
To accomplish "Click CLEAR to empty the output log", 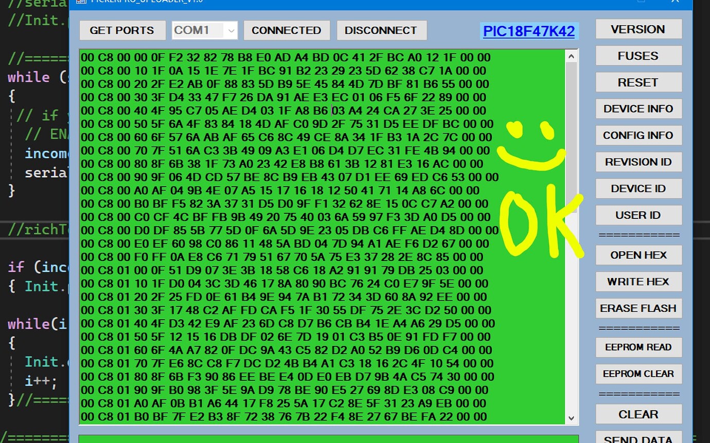I will [x=638, y=414].
